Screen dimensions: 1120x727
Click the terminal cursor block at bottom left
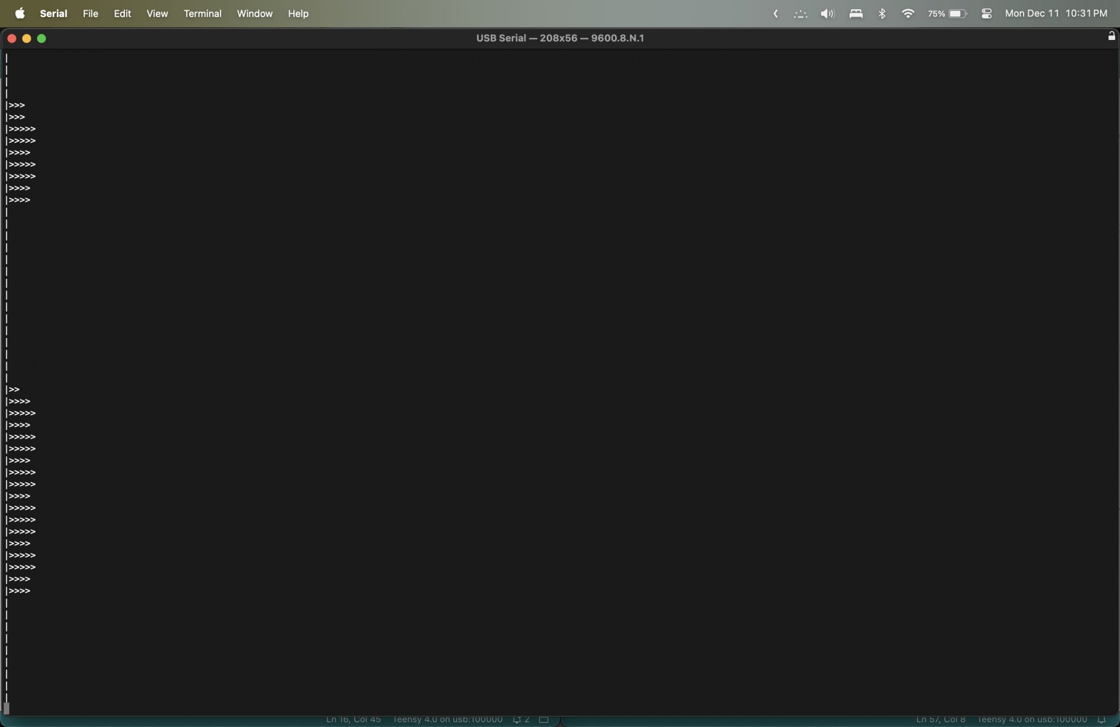point(7,708)
